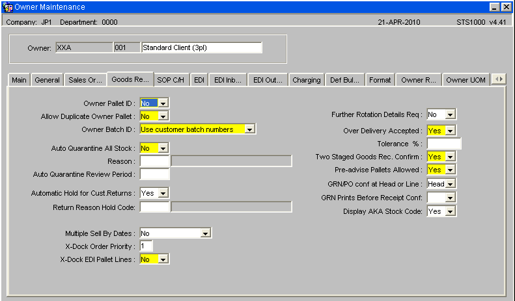This screenshot has height=301, width=515.
Task: Click the owner number field 001
Action: pyautogui.click(x=127, y=47)
